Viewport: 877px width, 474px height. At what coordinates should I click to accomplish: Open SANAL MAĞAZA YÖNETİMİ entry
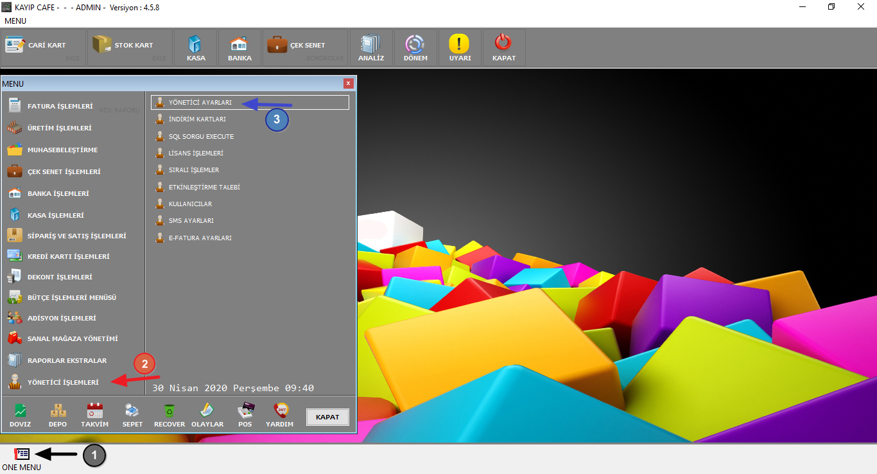[73, 338]
